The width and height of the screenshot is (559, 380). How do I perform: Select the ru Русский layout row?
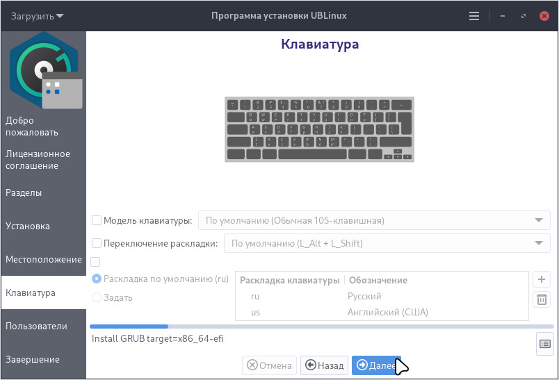382,297
